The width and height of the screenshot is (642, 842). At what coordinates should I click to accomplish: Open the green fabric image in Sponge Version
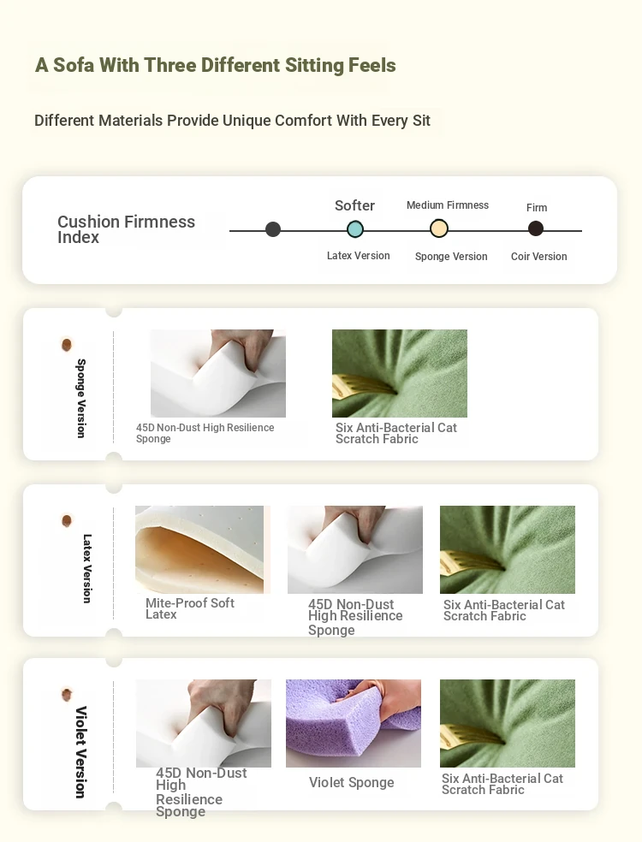400,373
